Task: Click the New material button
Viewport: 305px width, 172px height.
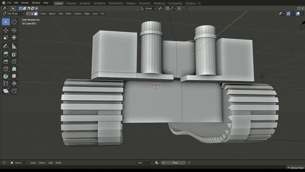Action: tap(173, 162)
